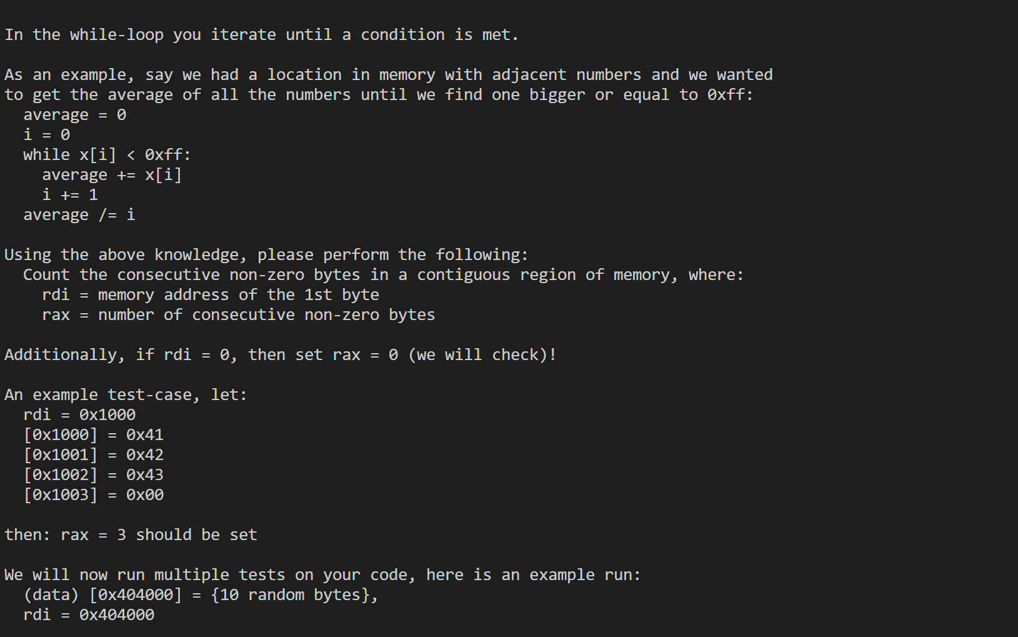This screenshot has height=637, width=1018.
Task: Click "rax = number of consecutive non-zero bytes"
Action: click(x=238, y=315)
